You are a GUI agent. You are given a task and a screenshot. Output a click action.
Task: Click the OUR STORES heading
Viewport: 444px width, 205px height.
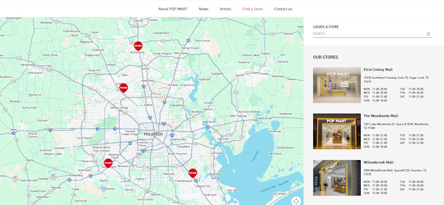(326, 57)
